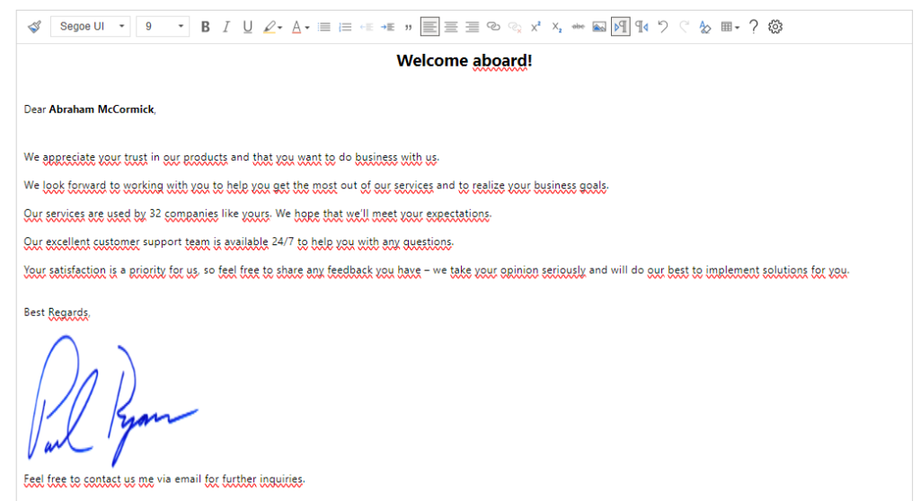920x501 pixels.
Task: Toggle bold formatting
Action: pyautogui.click(x=206, y=26)
